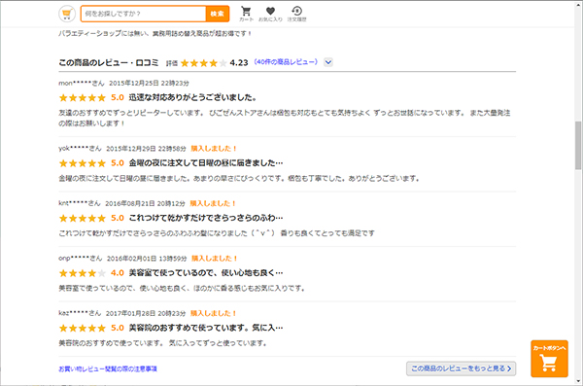The image size is (583, 386).
Task: Click 購入しました label on kaz review
Action: point(214,313)
